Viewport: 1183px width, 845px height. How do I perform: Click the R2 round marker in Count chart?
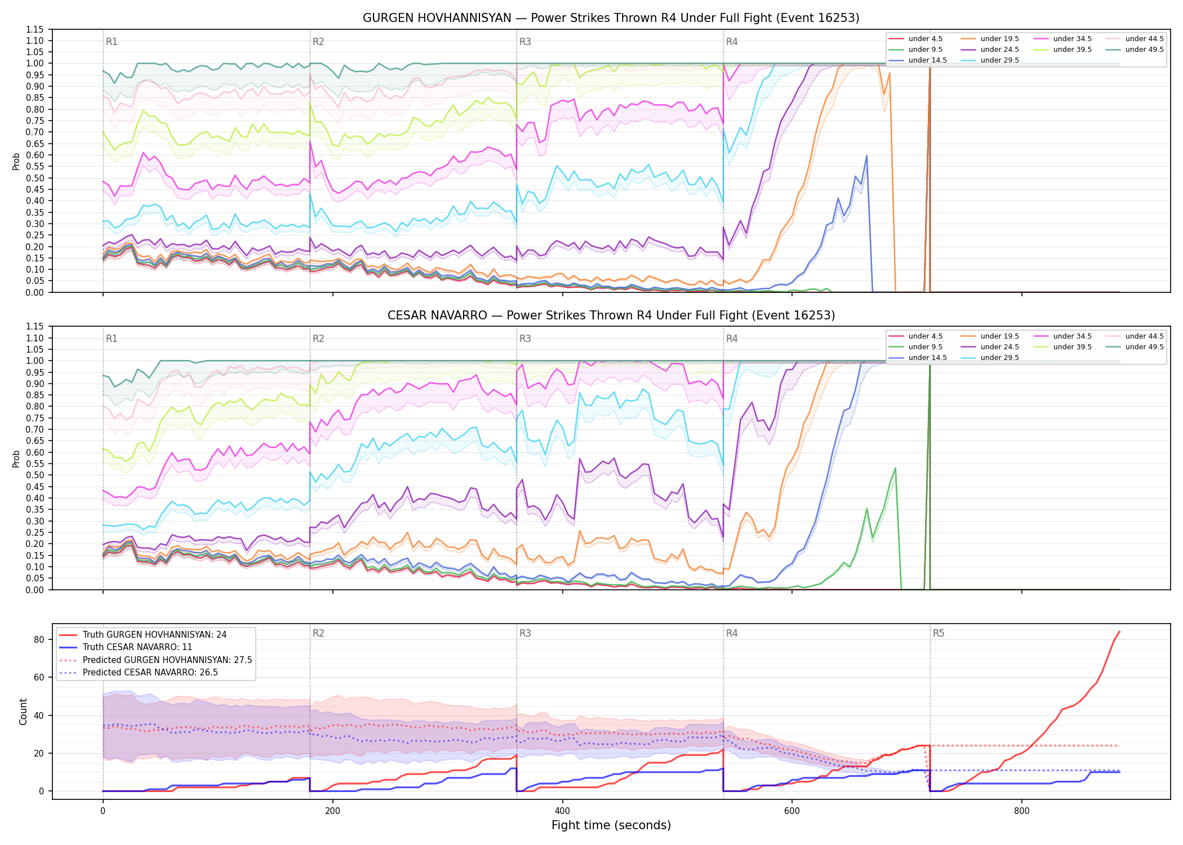point(318,633)
